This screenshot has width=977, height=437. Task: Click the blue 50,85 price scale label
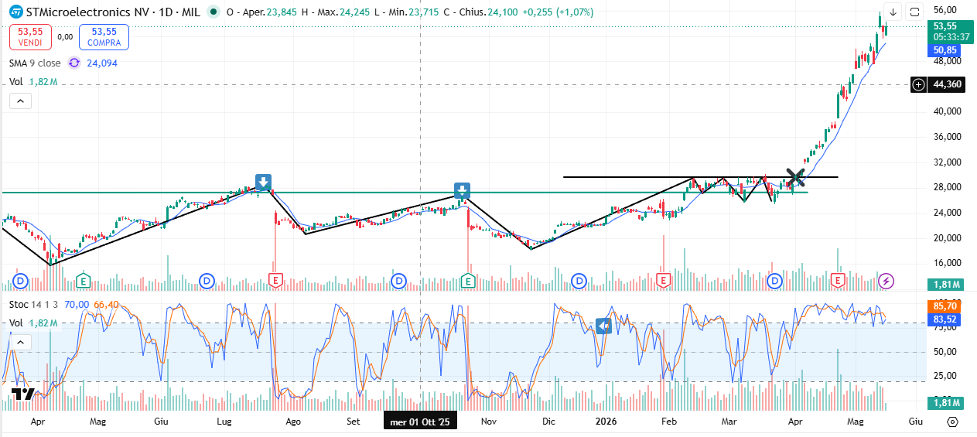tap(945, 50)
